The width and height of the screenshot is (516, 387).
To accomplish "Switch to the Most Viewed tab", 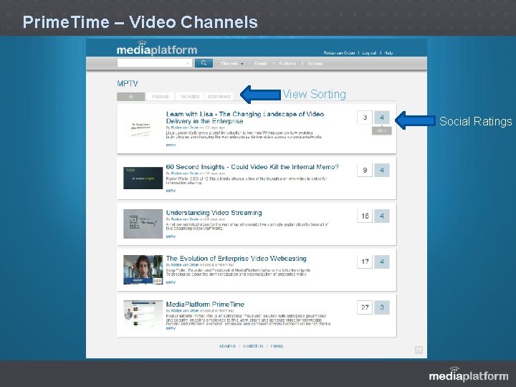I will click(x=219, y=97).
